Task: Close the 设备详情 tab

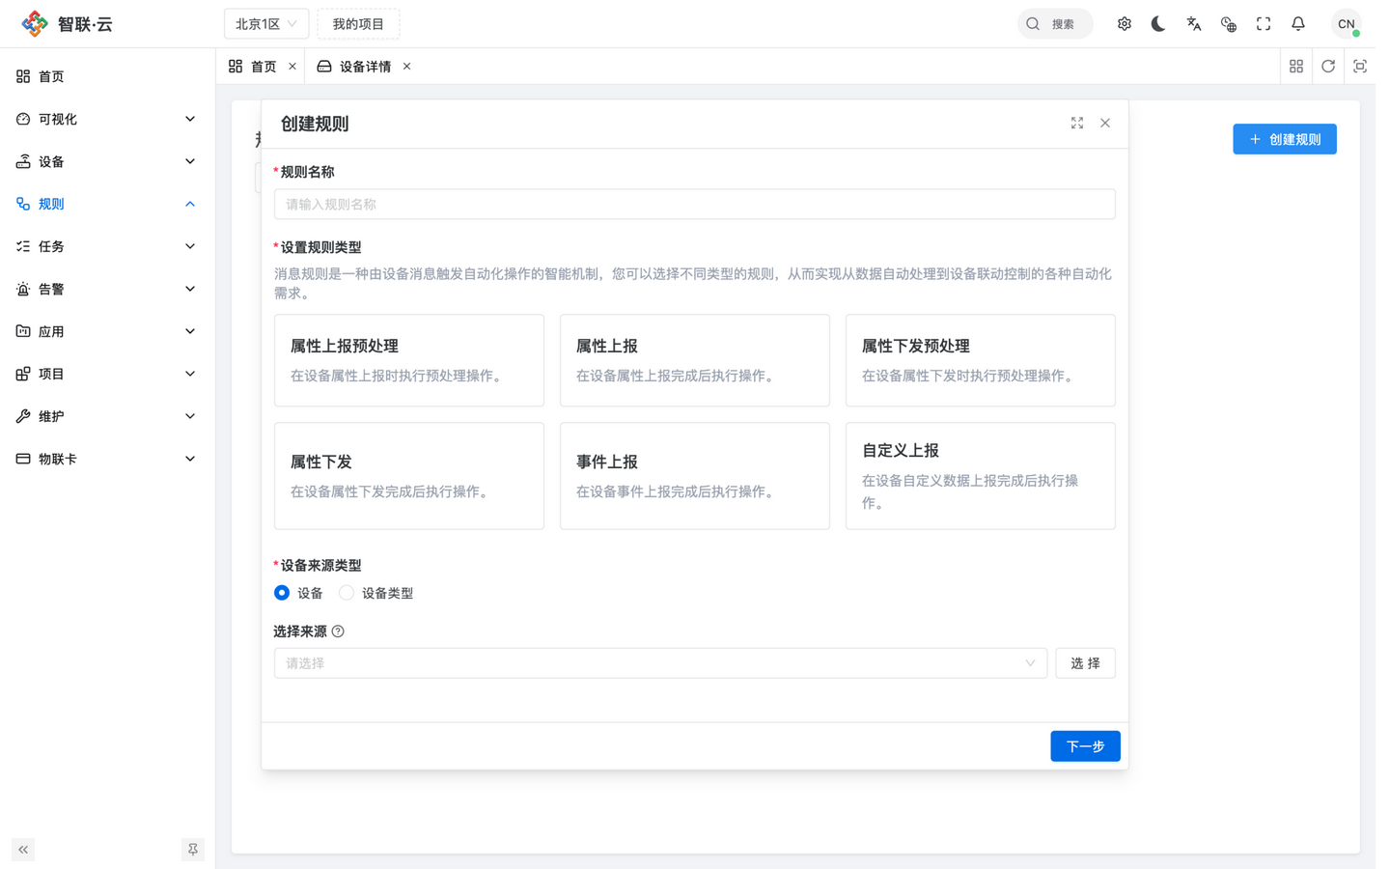Action: [x=407, y=67]
